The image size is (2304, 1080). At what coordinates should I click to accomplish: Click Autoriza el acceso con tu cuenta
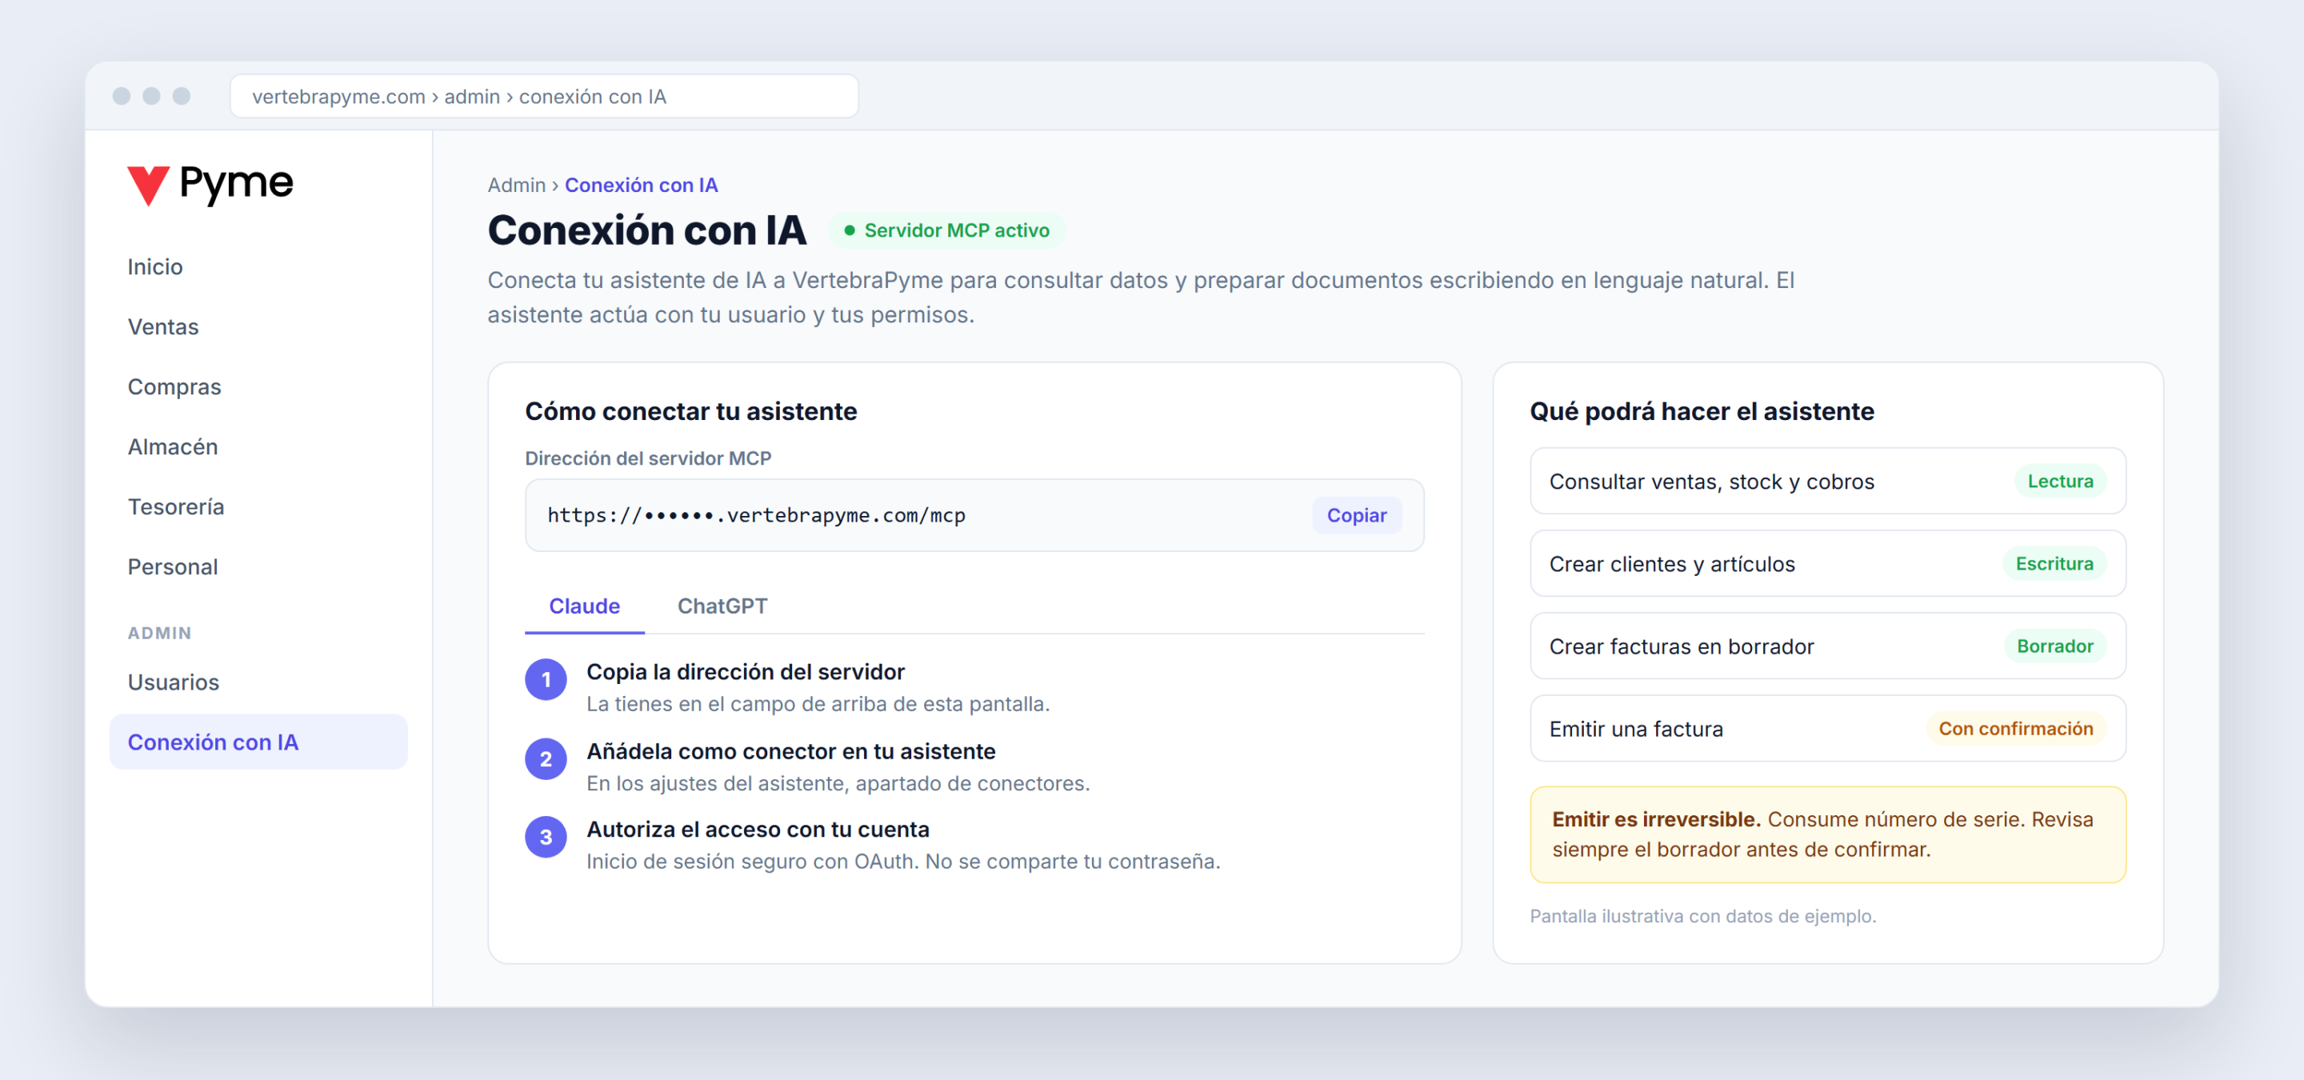(x=758, y=829)
